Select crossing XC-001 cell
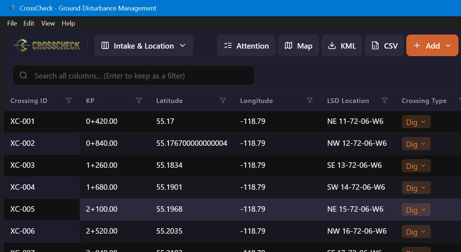The height and width of the screenshot is (252, 461). [42, 121]
